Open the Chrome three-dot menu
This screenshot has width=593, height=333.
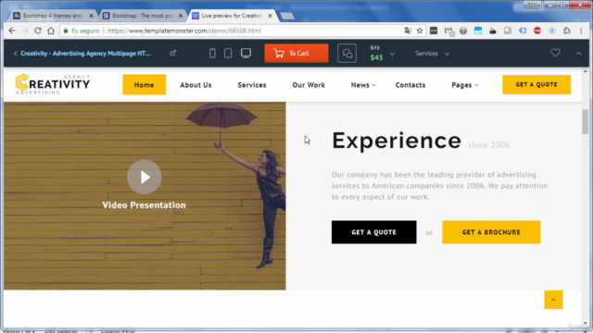point(581,31)
